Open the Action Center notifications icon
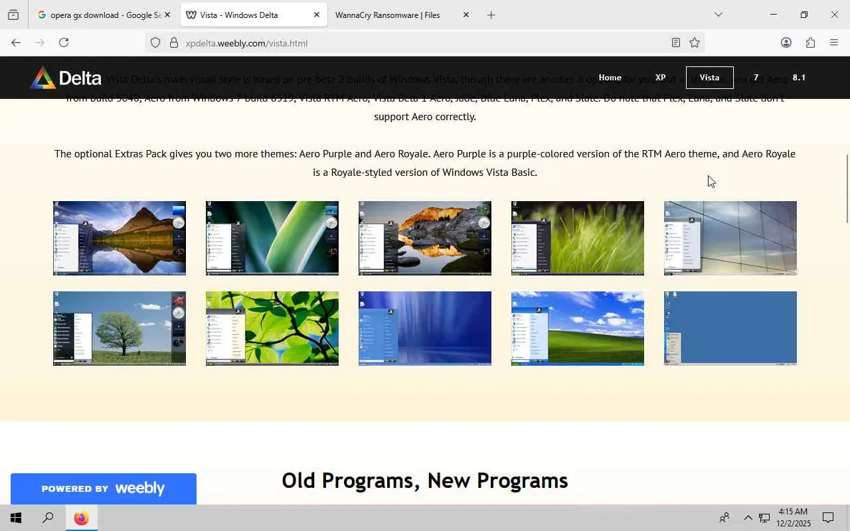This screenshot has height=531, width=850. coord(828,518)
